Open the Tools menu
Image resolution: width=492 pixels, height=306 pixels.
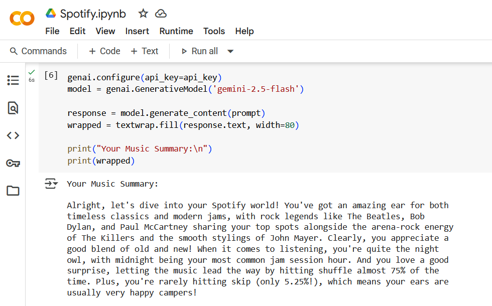coord(214,31)
